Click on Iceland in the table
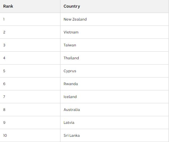169x142 pixels. (x=114, y=97)
